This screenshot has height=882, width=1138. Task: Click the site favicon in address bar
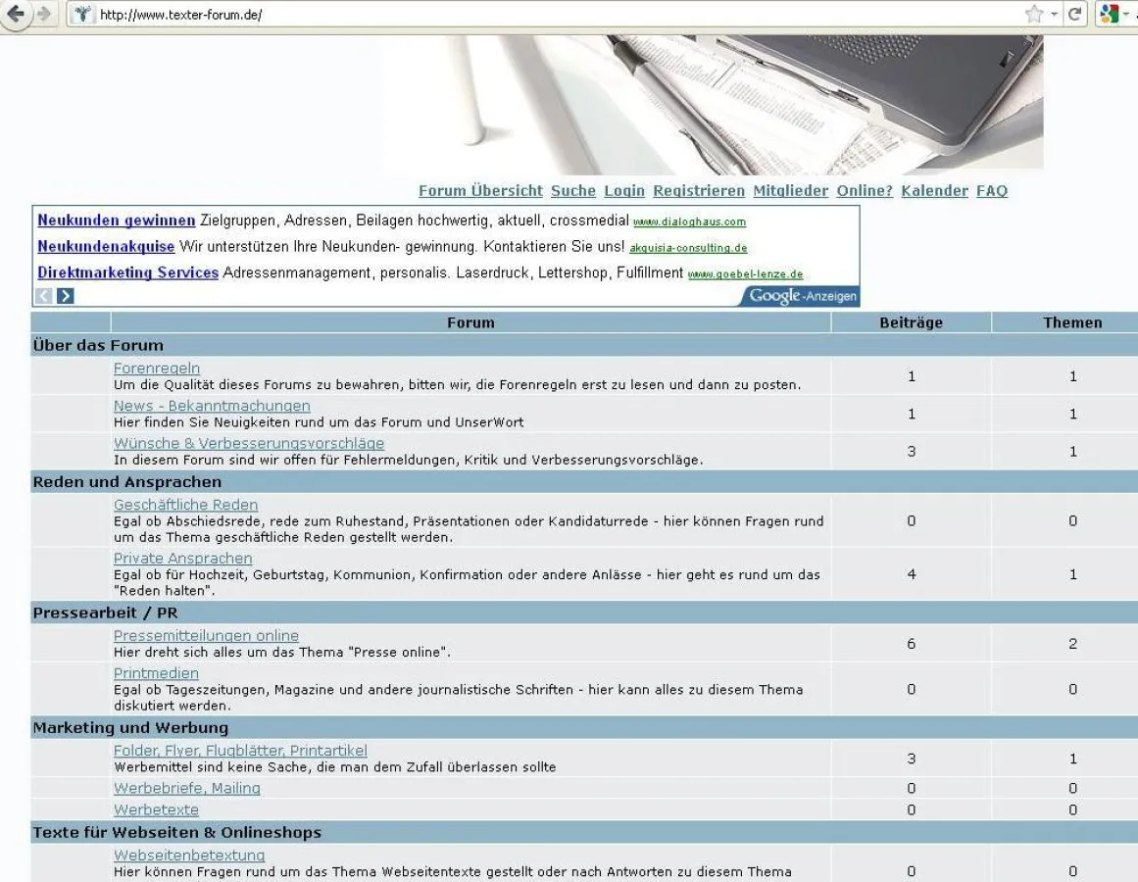[x=84, y=15]
